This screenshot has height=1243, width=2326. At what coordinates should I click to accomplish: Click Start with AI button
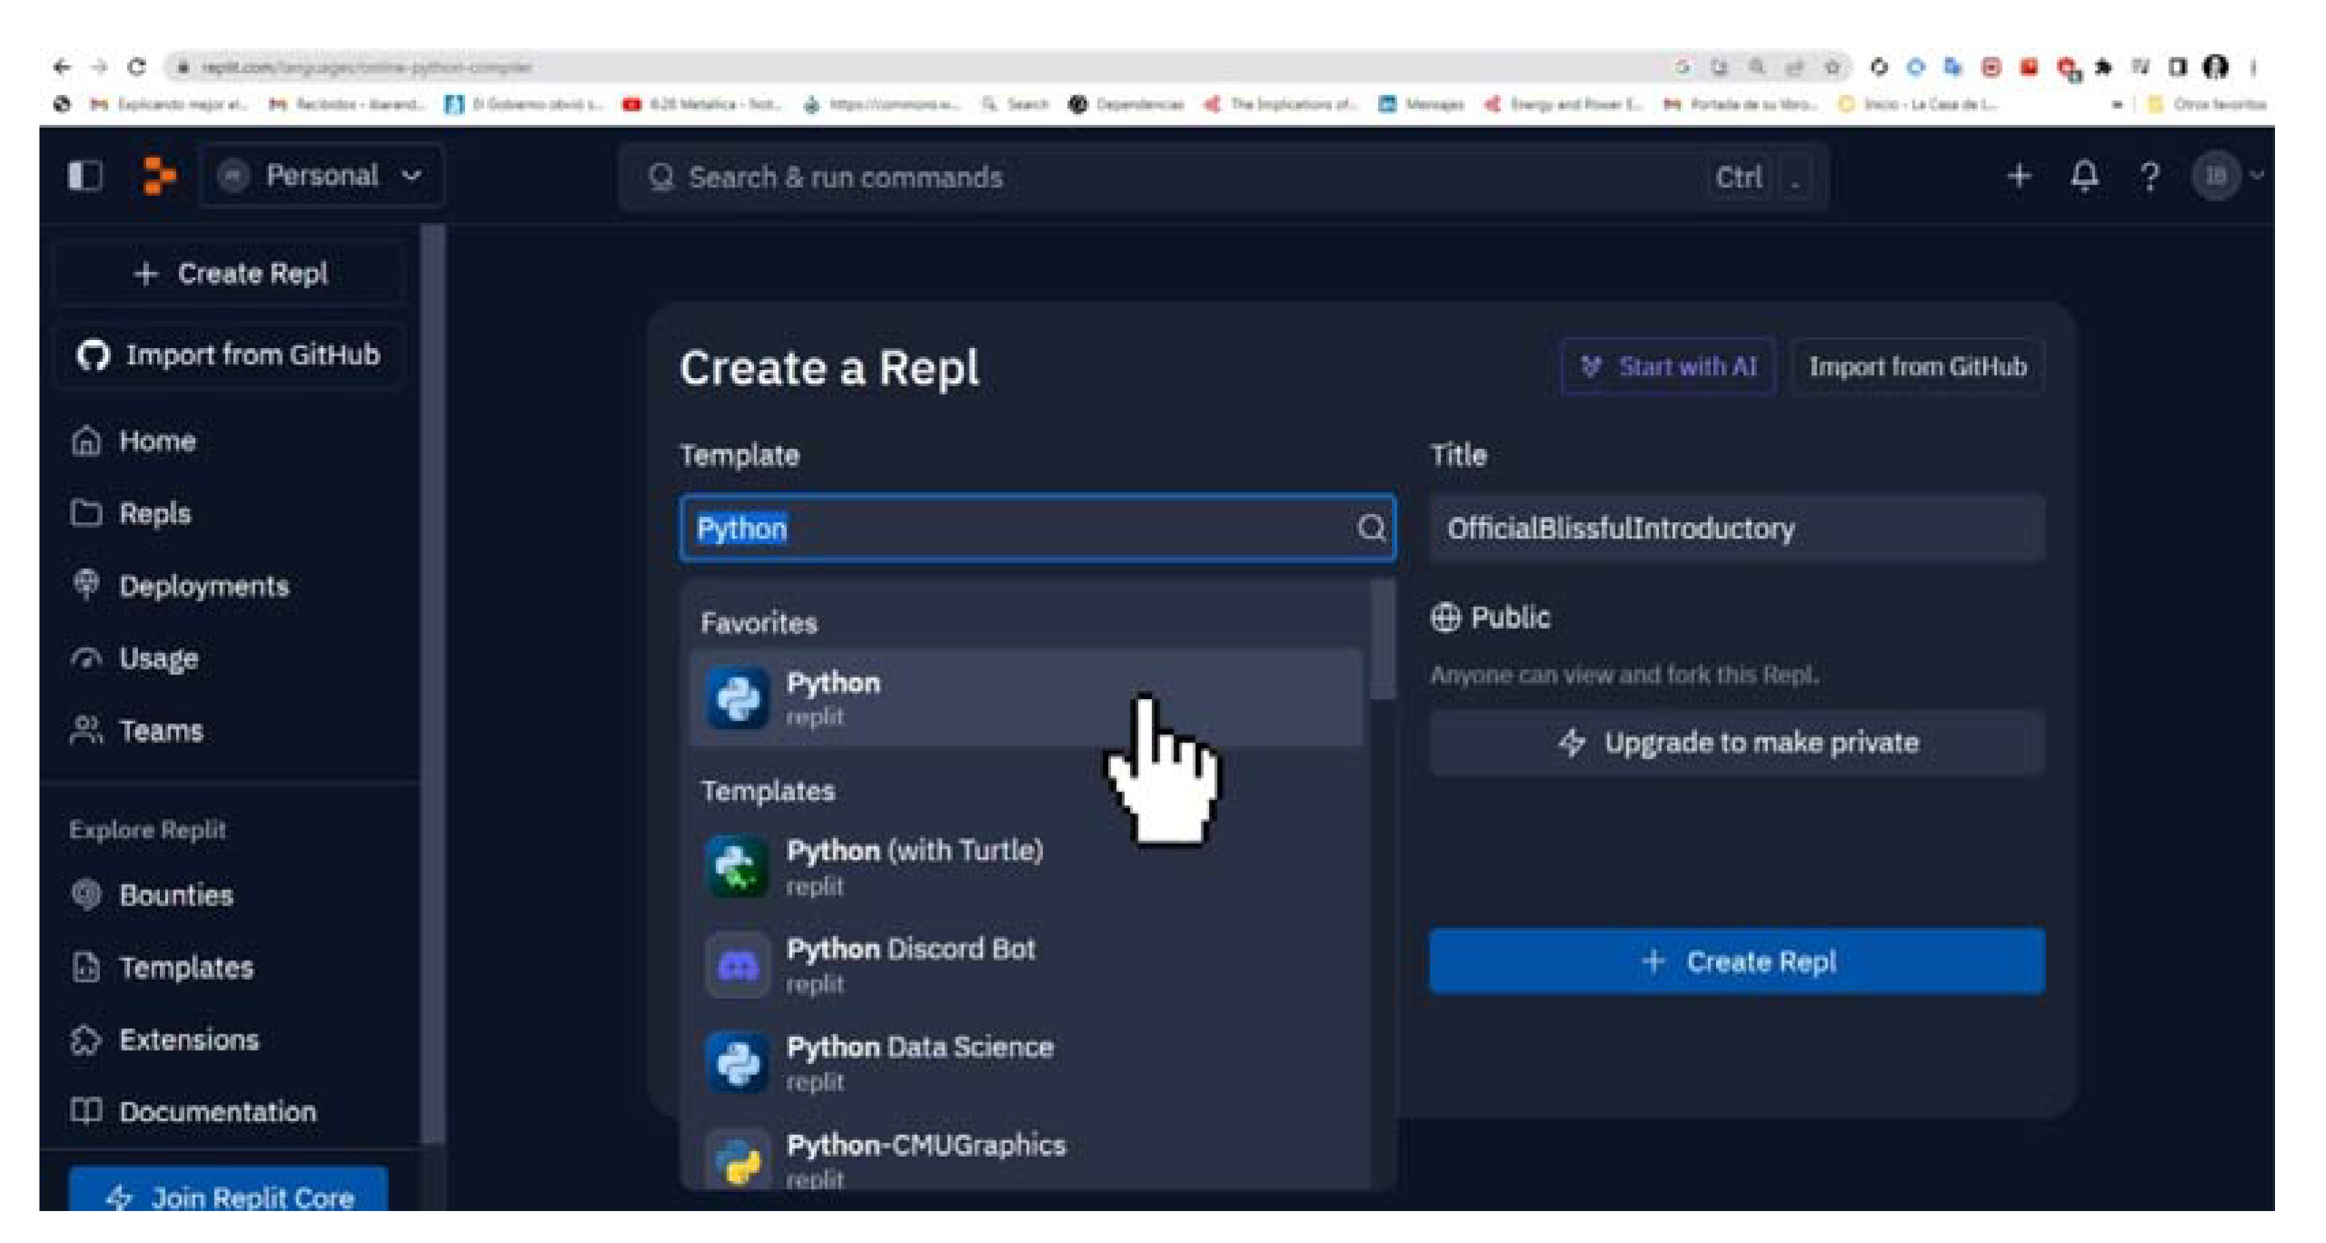[1668, 366]
